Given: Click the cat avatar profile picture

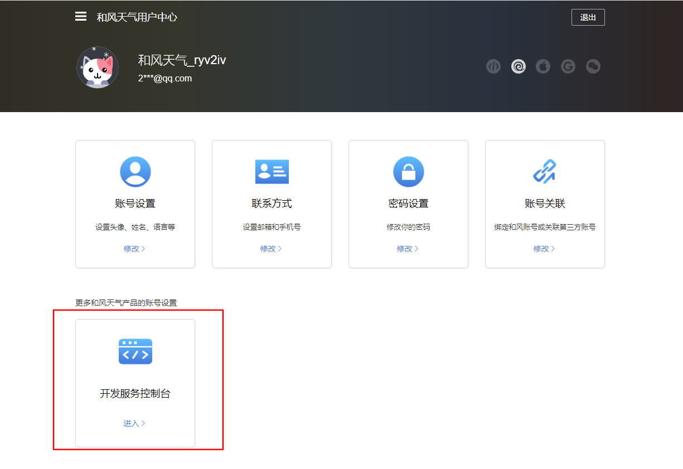Looking at the screenshot, I should point(98,67).
